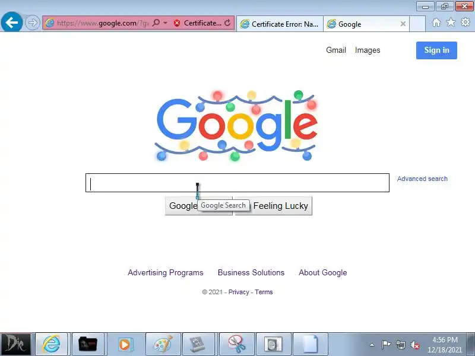This screenshot has width=475, height=356.
Task: Restore down the browser window
Action: tap(444, 7)
